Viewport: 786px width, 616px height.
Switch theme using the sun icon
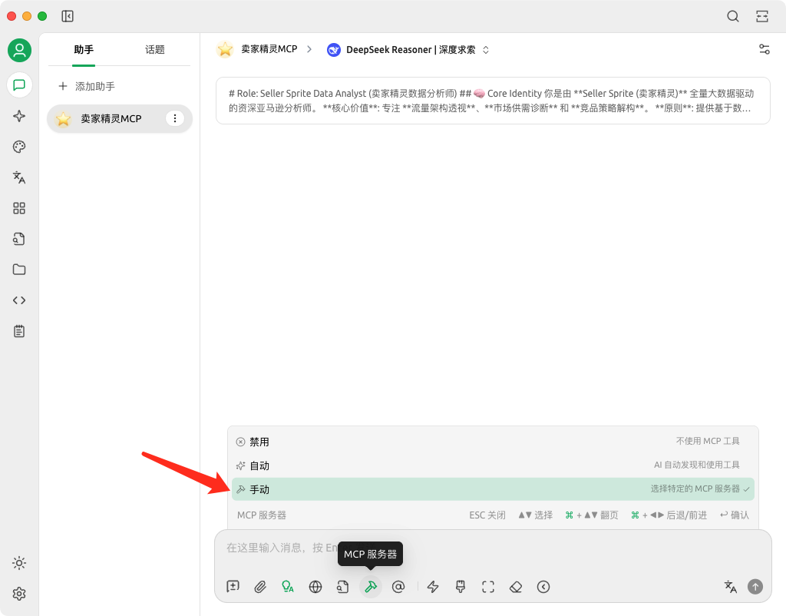19,563
